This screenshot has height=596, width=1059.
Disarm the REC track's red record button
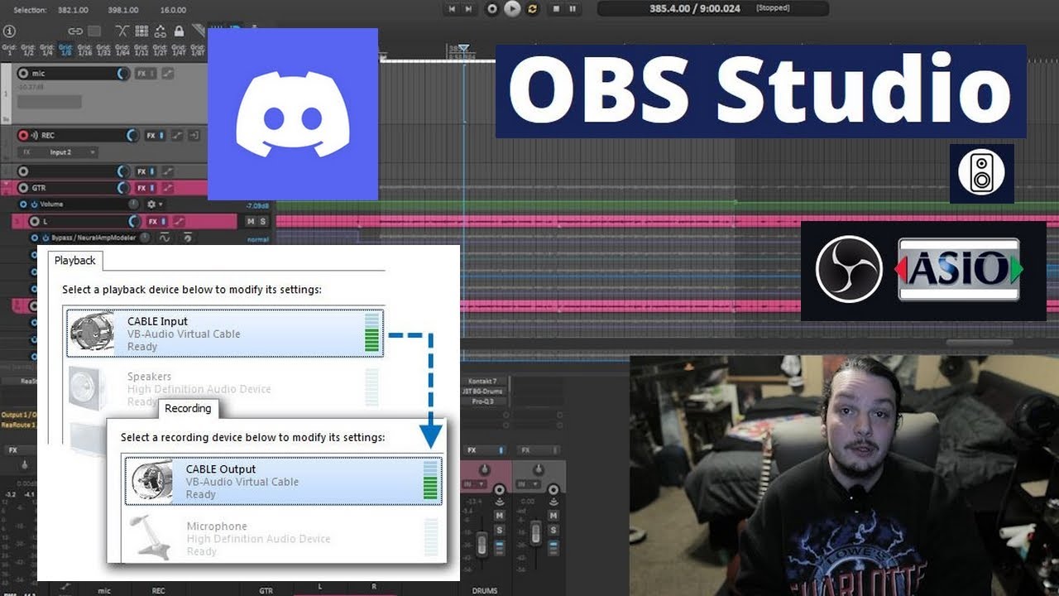pyautogui.click(x=23, y=135)
